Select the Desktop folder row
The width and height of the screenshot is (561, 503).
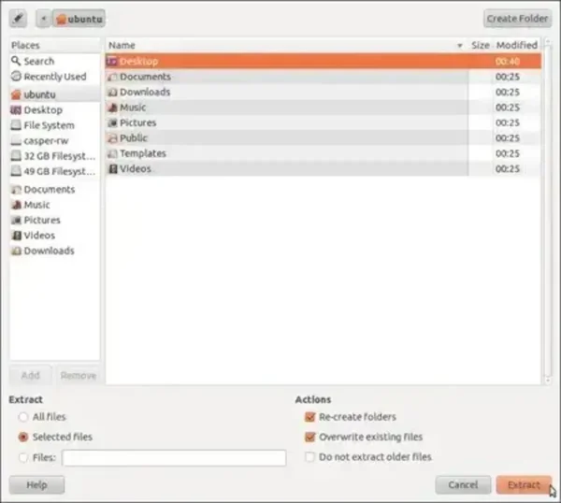(324, 61)
